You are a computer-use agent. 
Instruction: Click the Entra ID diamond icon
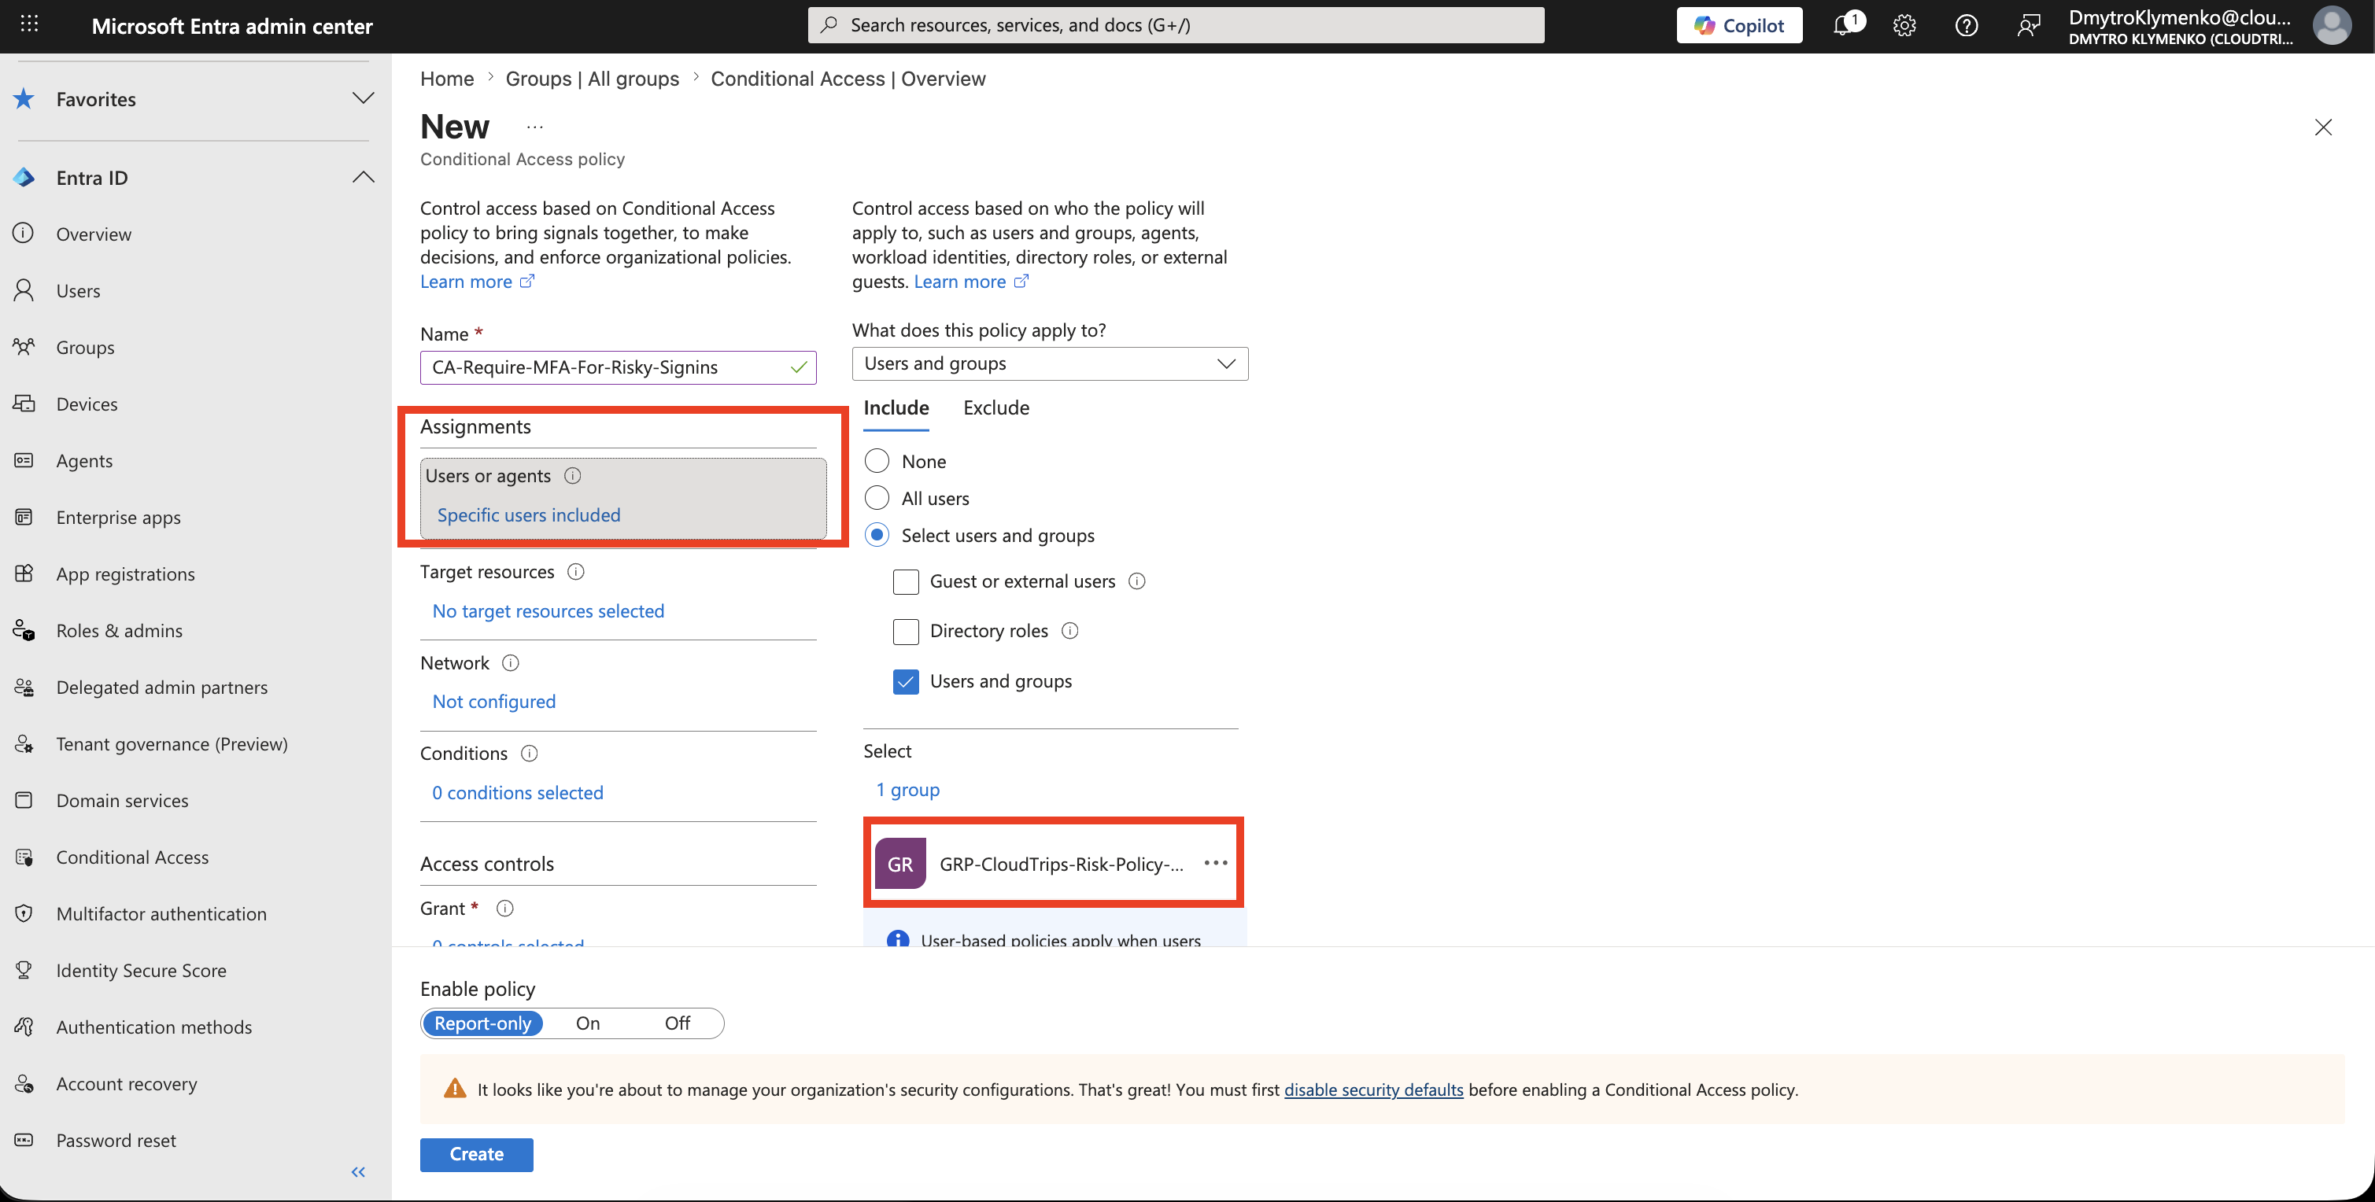pos(24,177)
